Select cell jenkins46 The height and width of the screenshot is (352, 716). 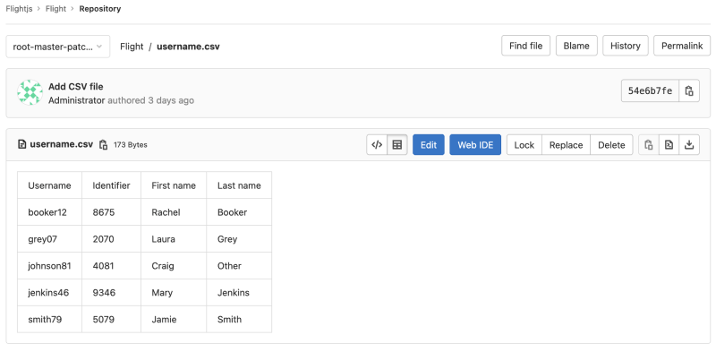click(x=50, y=293)
